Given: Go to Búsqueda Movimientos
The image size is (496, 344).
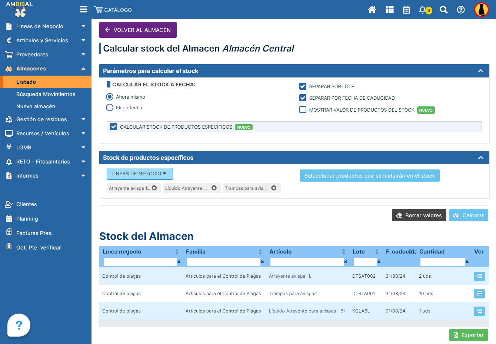Looking at the screenshot, I should (x=46, y=94).
